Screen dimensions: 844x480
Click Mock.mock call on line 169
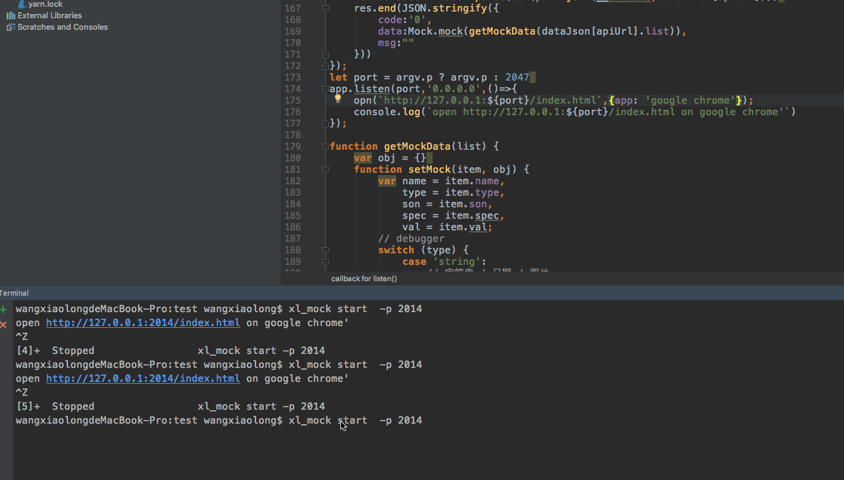coord(435,32)
